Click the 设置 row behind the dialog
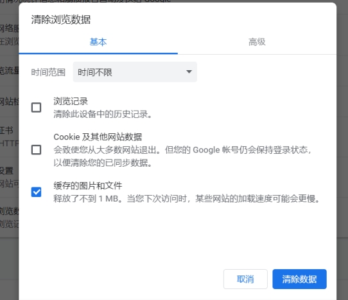Image resolution: width=348 pixels, height=300 pixels. 6,171
